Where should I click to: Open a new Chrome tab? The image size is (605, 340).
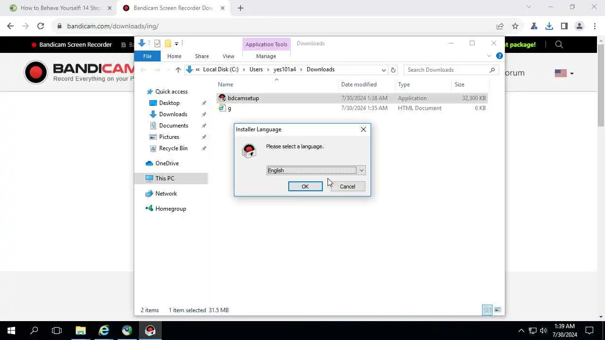coord(240,8)
